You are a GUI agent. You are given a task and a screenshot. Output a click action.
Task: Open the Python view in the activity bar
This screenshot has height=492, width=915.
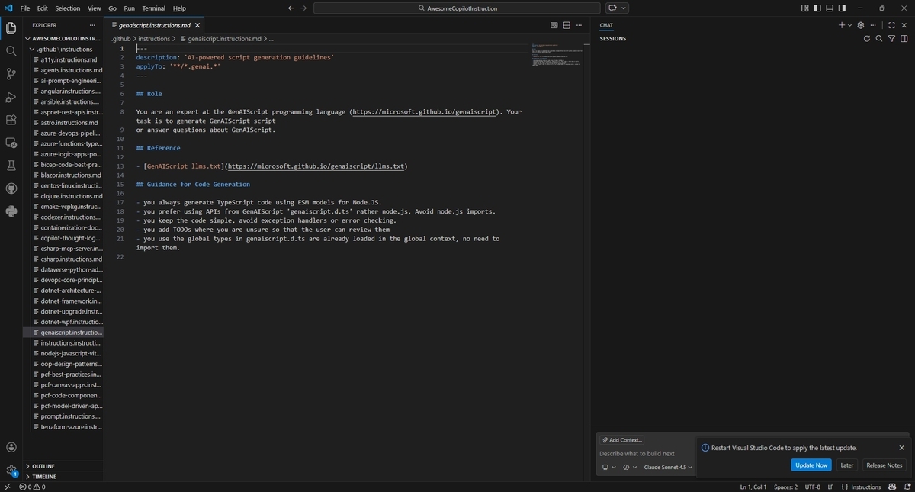11,211
